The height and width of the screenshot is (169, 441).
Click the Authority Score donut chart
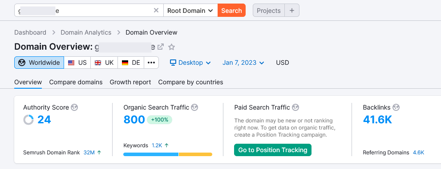28,120
